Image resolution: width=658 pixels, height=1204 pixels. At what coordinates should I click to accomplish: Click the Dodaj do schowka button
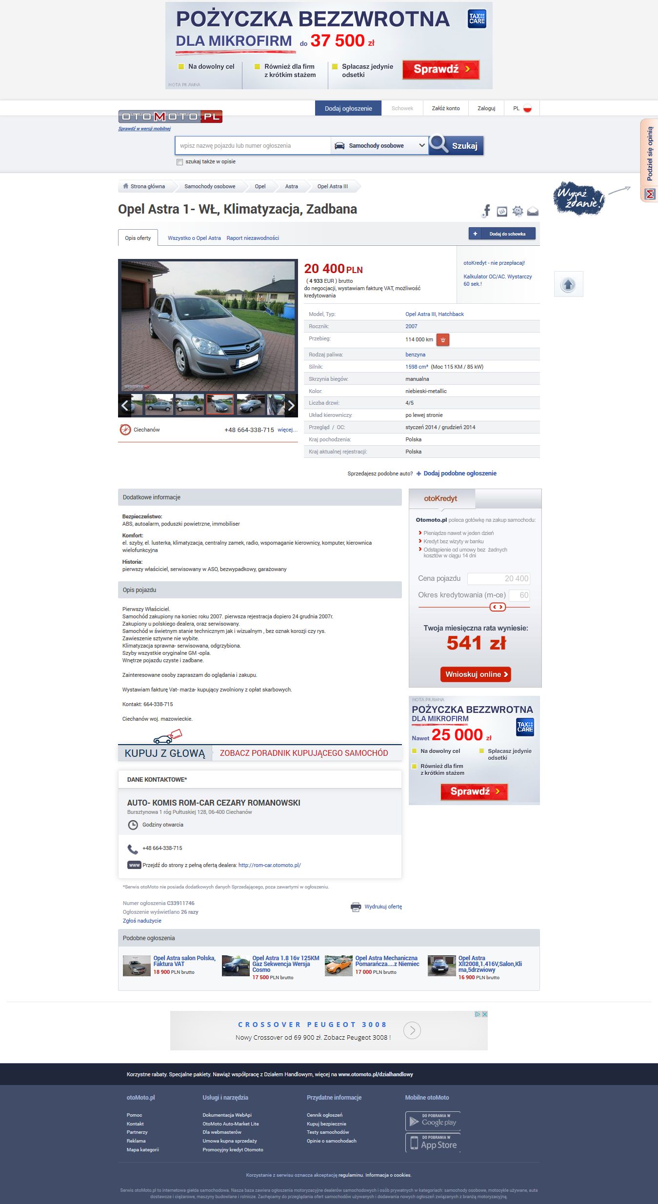click(502, 234)
